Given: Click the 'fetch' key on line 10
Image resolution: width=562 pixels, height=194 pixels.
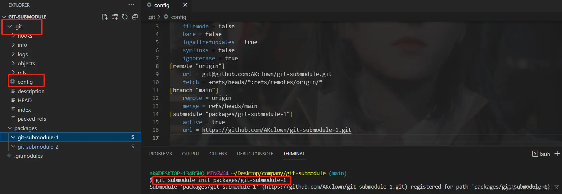Looking at the screenshot, I should (191, 82).
